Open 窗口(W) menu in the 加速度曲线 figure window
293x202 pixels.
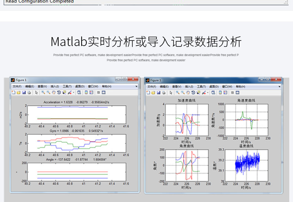point(227,87)
